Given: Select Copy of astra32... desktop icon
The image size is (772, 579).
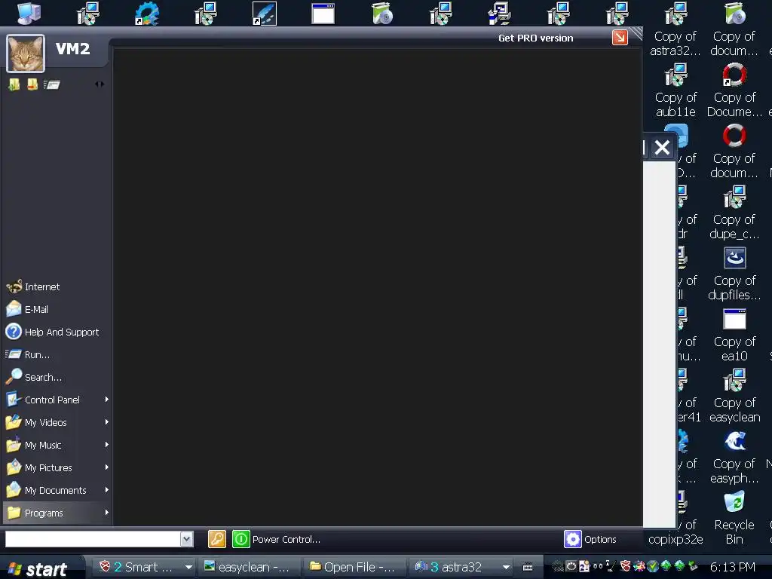Looking at the screenshot, I should [675, 30].
